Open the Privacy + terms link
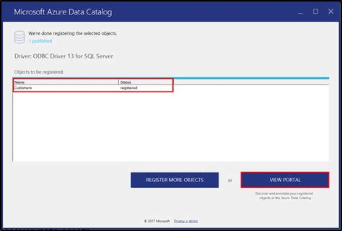This screenshot has height=231, width=342. point(186,221)
